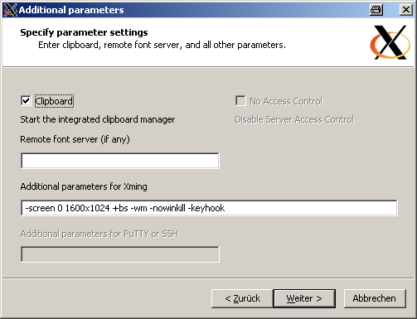
Task: Click the Start the integrated clipboard manager text
Action: tap(98, 119)
